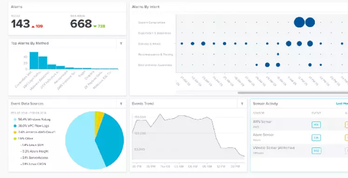The image size is (348, 178).
Task: Click Azure Sensor event count badge
Action: point(316,138)
